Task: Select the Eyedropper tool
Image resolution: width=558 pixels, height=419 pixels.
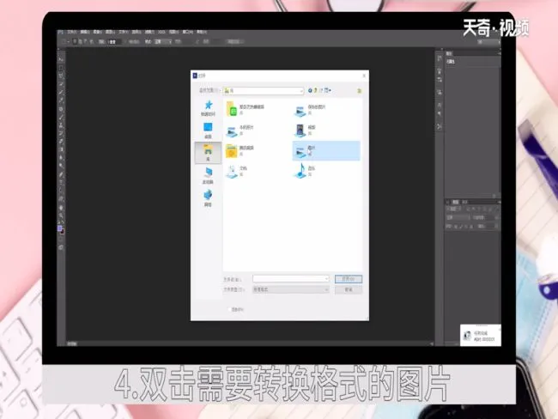Action: (61, 100)
